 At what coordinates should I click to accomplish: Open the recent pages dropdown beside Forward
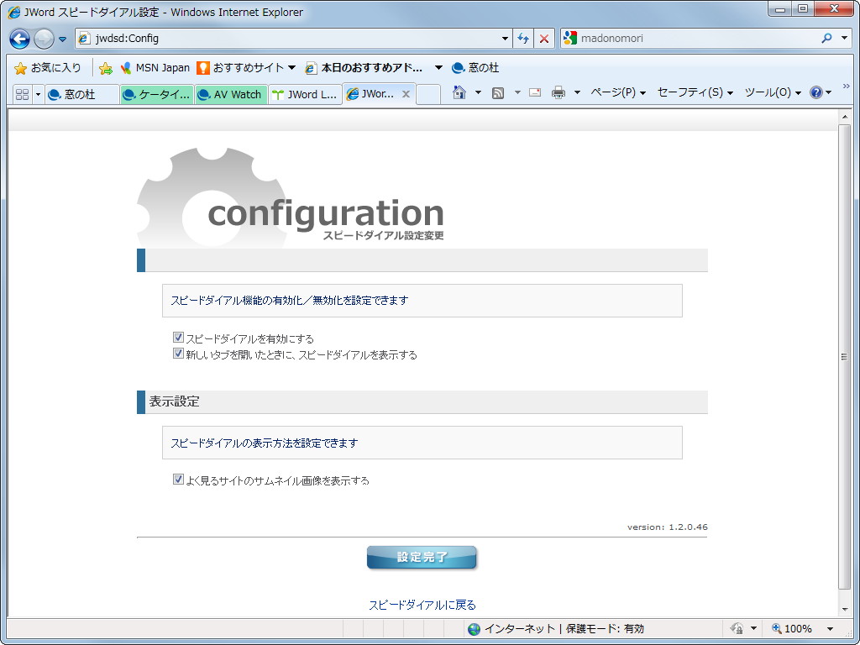coord(62,39)
